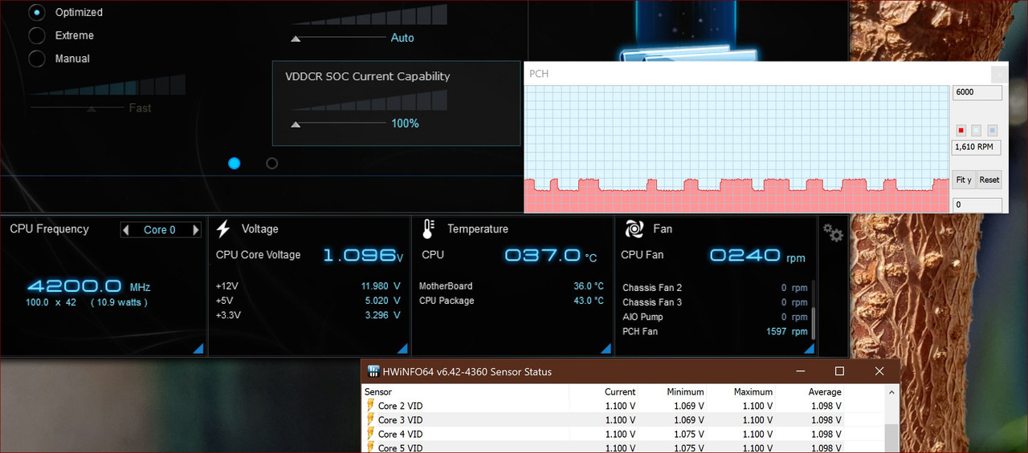Minimize the HWiNFO64 Sensor Status window
This screenshot has width=1028, height=453.
tap(800, 371)
